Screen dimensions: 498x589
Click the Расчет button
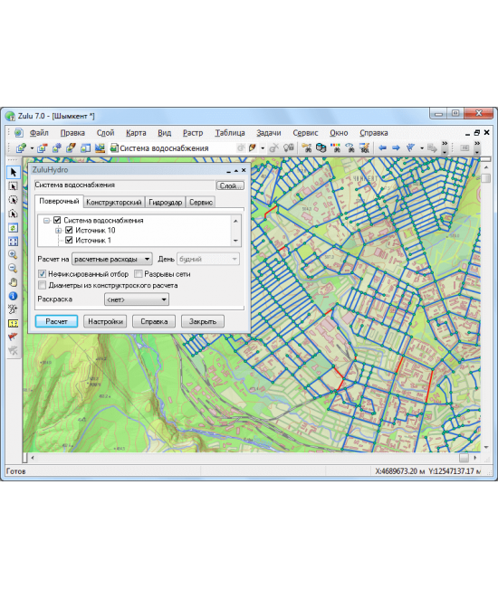56,321
